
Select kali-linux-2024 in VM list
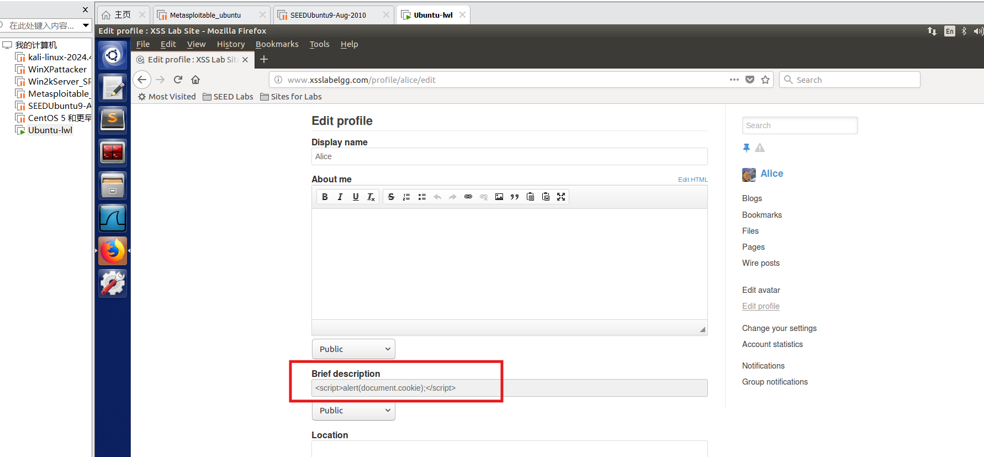tap(53, 57)
